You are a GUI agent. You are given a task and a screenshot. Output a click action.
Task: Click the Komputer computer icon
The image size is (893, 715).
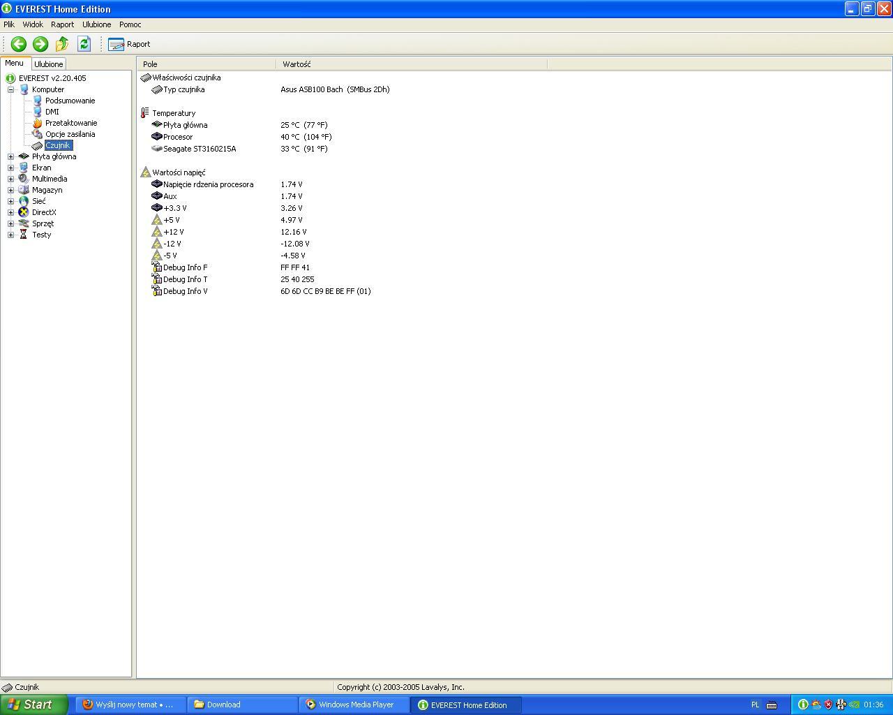24,89
